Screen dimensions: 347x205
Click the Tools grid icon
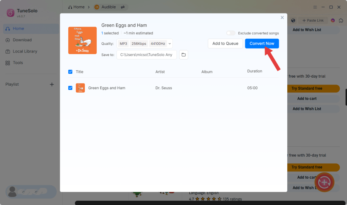[x=8, y=63]
